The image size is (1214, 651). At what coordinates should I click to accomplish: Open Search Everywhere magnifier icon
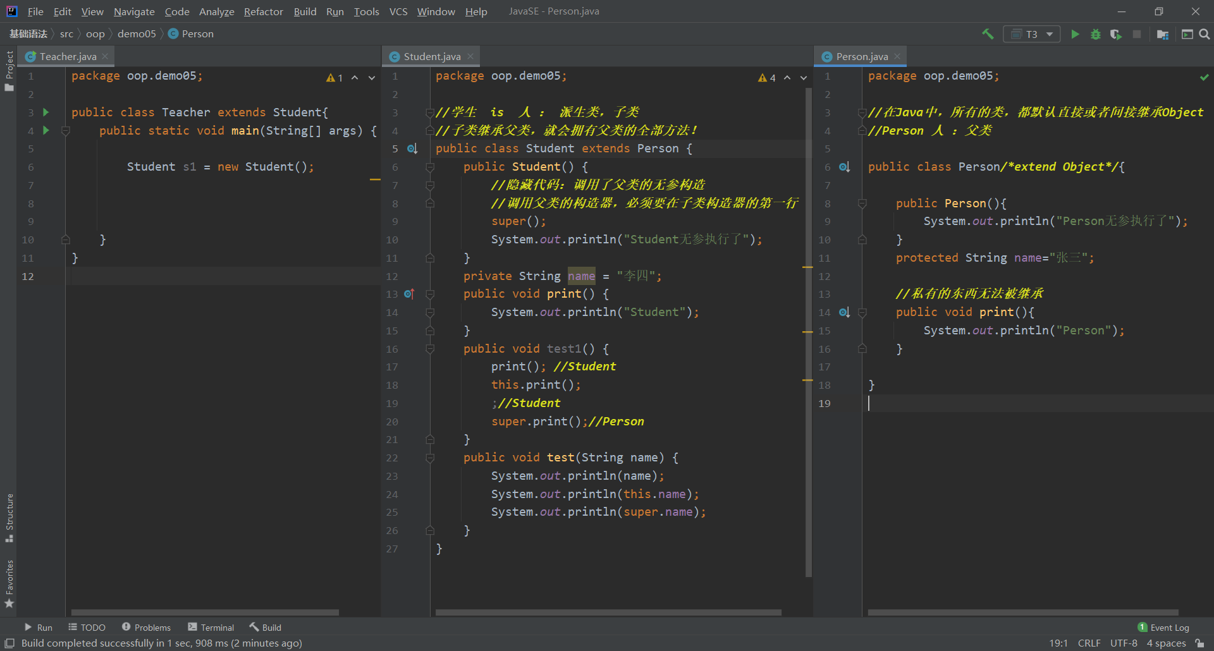tap(1205, 34)
